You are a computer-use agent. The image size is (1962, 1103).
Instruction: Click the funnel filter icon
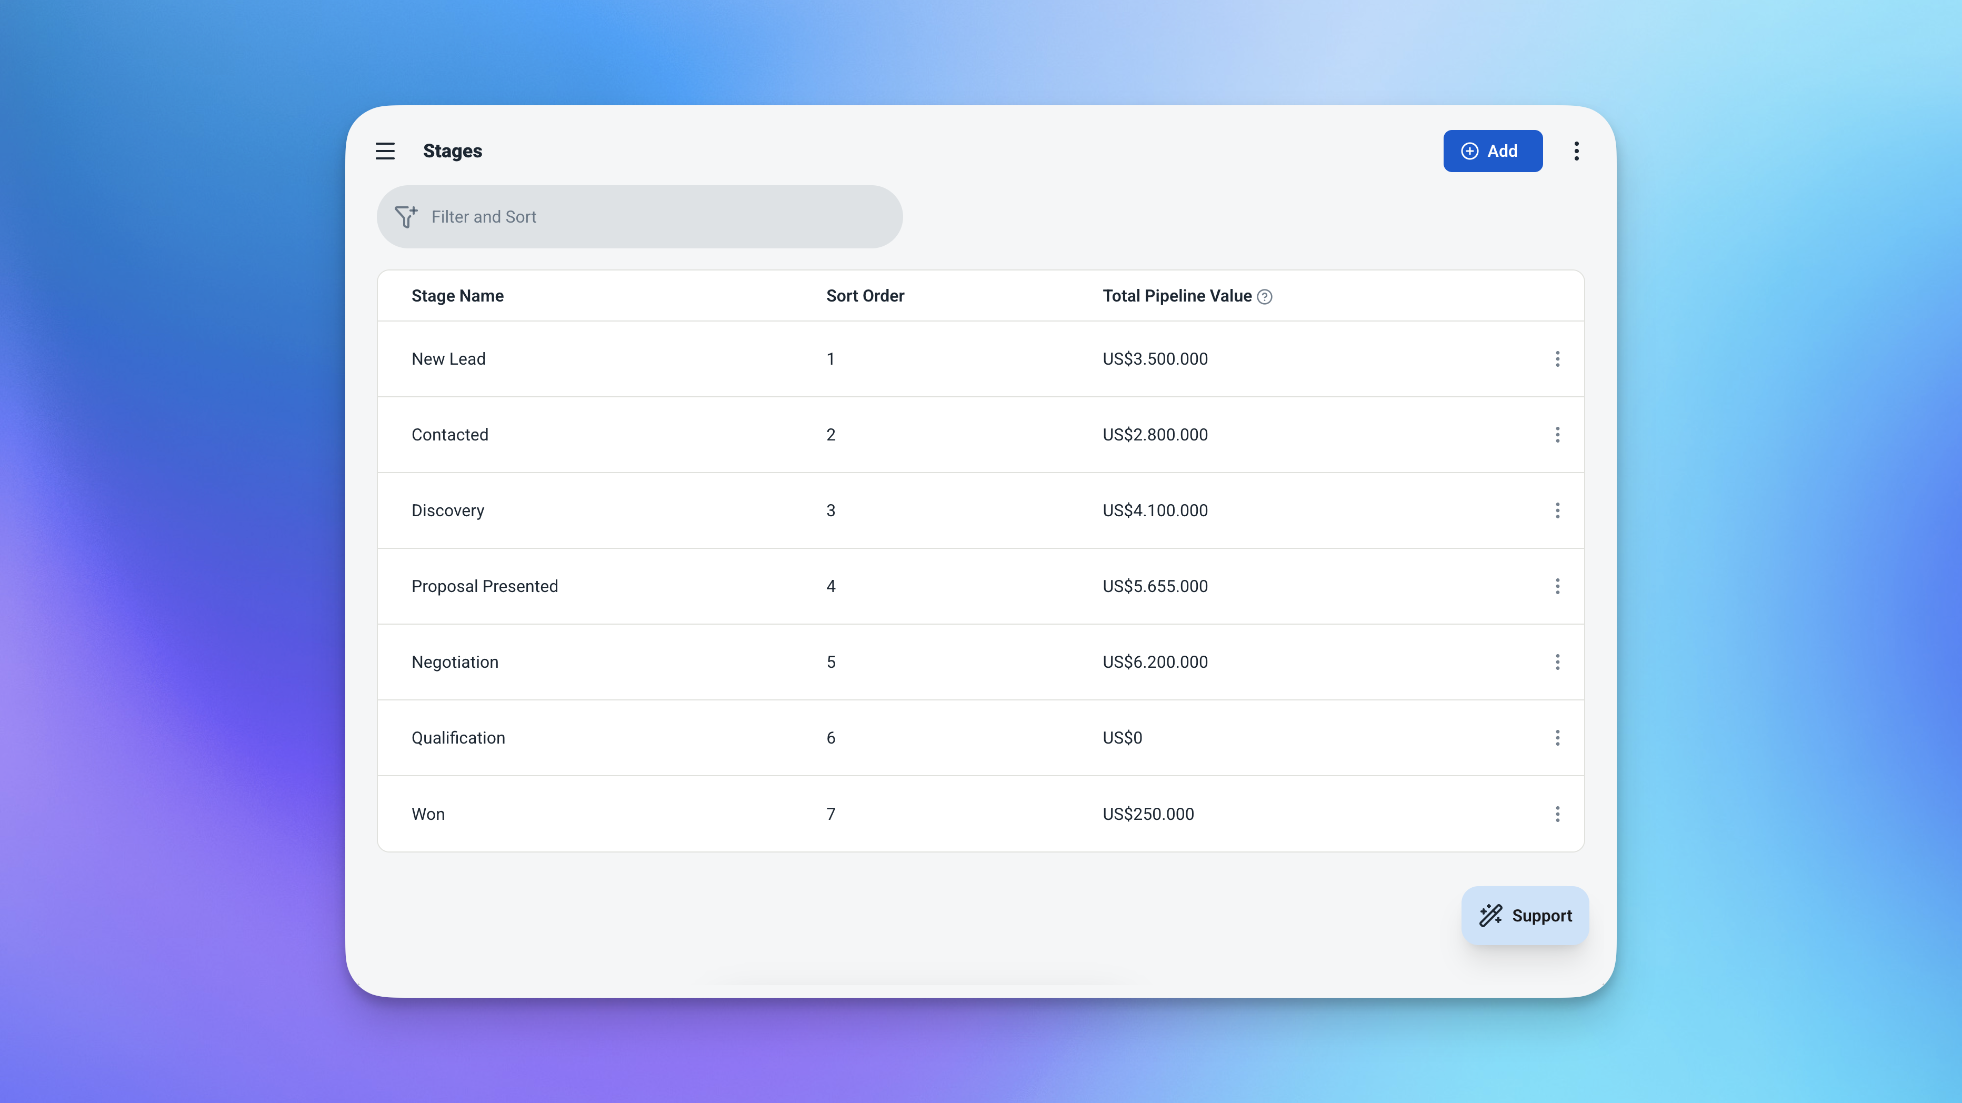click(x=405, y=217)
